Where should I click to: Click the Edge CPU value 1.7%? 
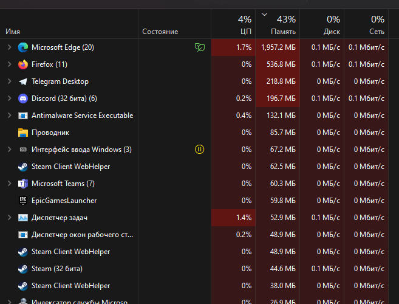point(244,47)
